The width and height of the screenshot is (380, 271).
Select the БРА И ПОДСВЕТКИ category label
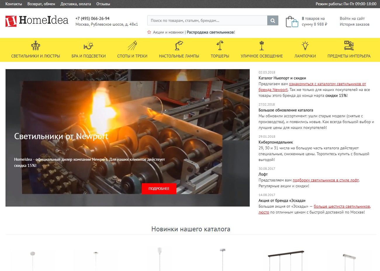[x=89, y=56]
